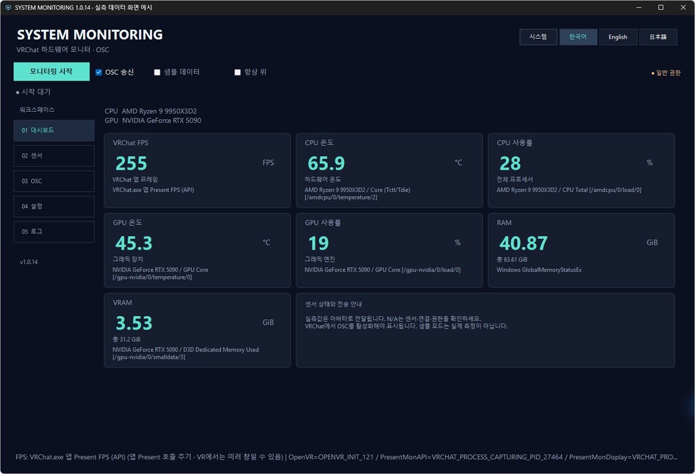Click the VRChat 하드웨어 모니터 · OSC subtitle
The height and width of the screenshot is (474, 695).
[62, 50]
